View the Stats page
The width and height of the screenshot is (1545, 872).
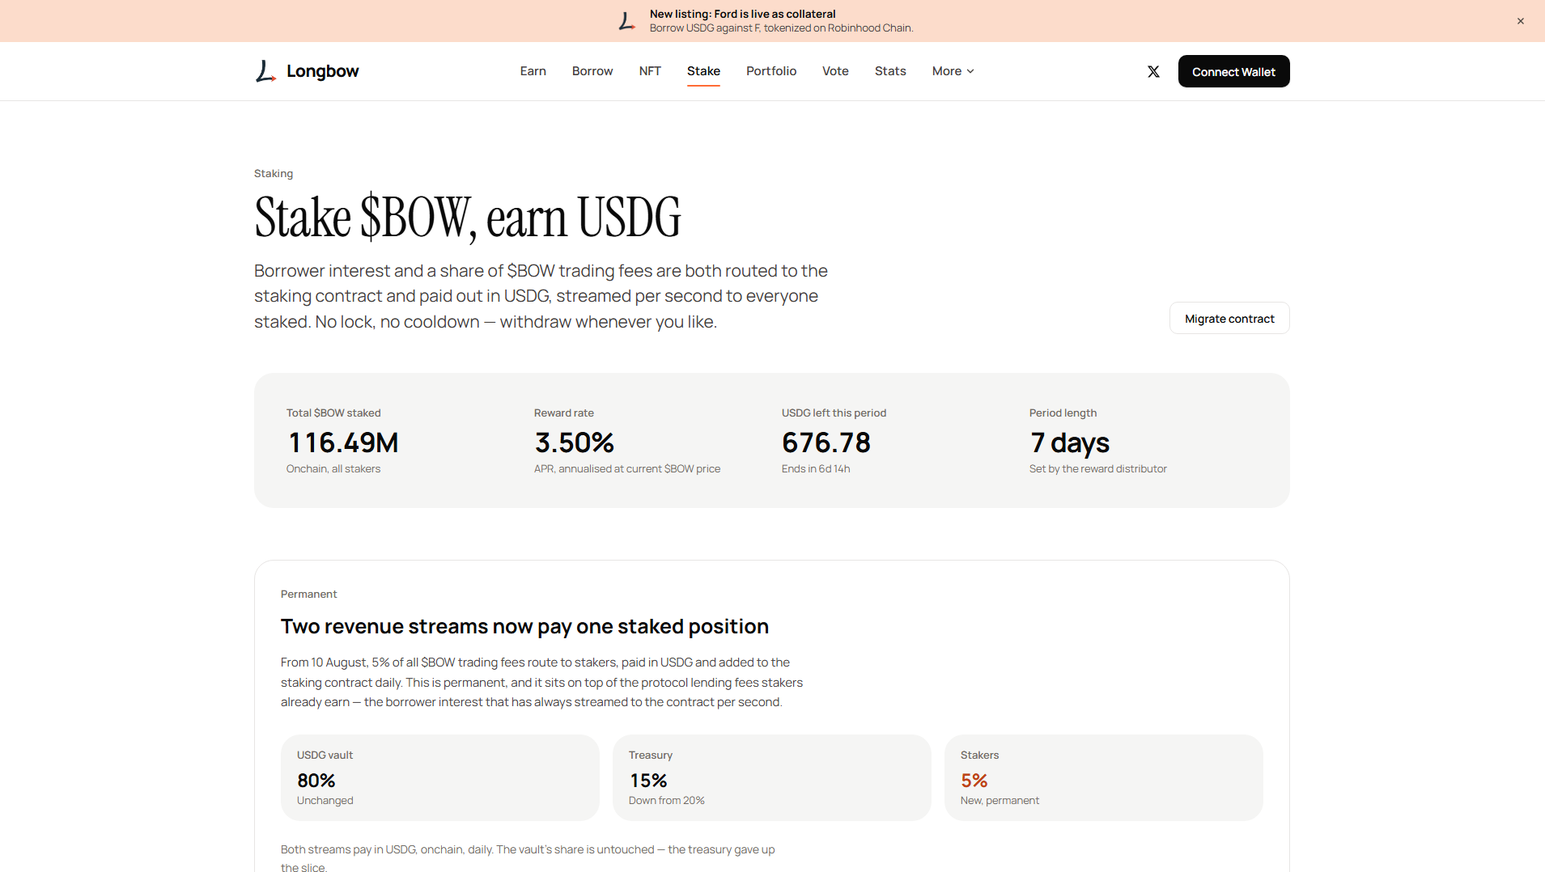tap(890, 71)
